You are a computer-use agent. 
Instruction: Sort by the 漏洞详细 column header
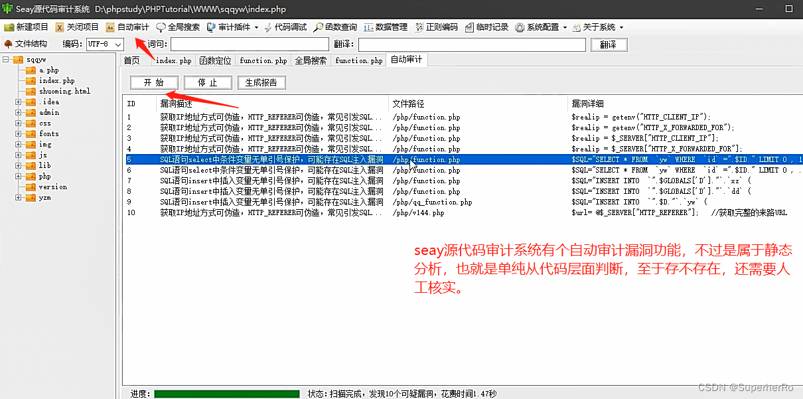pos(685,104)
